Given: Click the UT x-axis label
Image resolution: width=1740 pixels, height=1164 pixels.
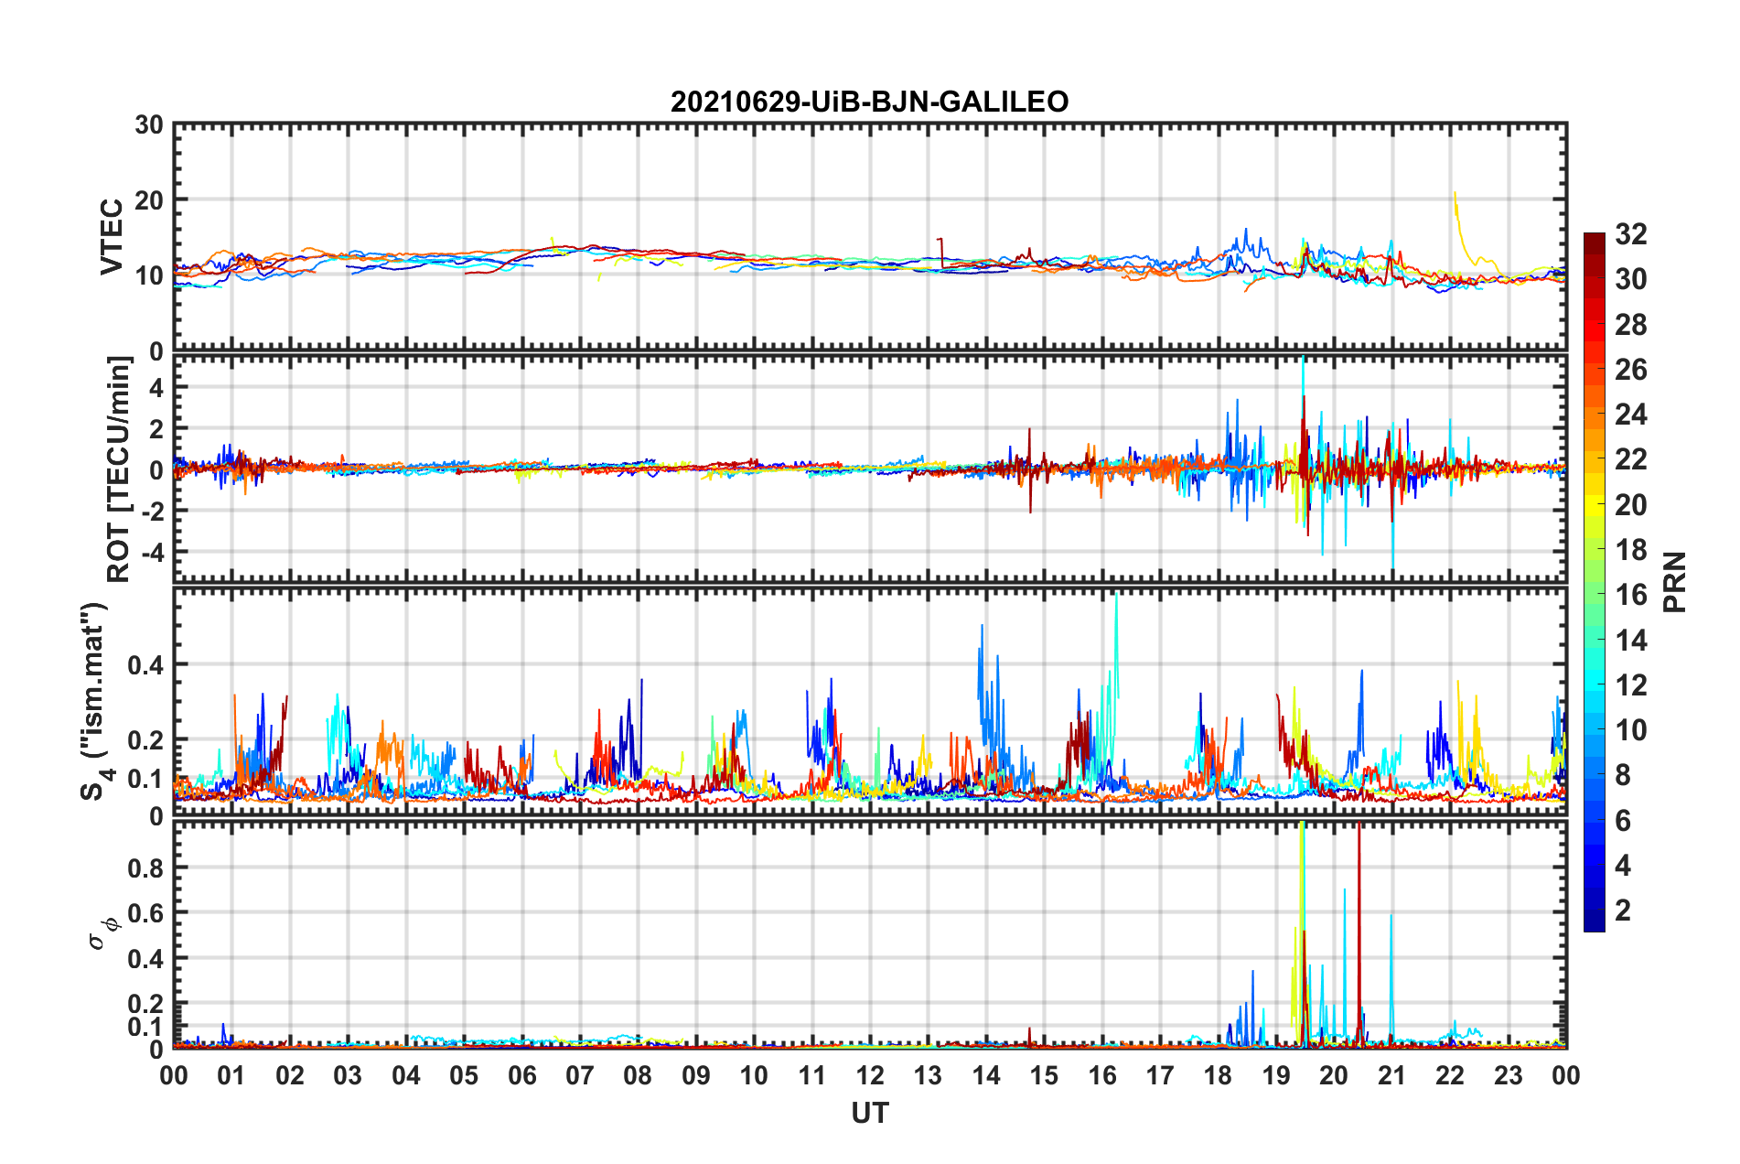Looking at the screenshot, I should pyautogui.click(x=869, y=1113).
